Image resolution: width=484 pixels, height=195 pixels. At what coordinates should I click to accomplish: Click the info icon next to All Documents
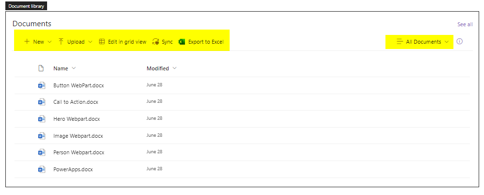(460, 42)
